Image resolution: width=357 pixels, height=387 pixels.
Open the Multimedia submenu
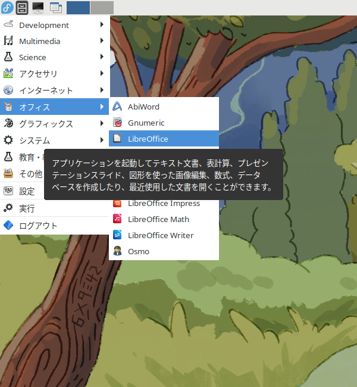[x=55, y=41]
